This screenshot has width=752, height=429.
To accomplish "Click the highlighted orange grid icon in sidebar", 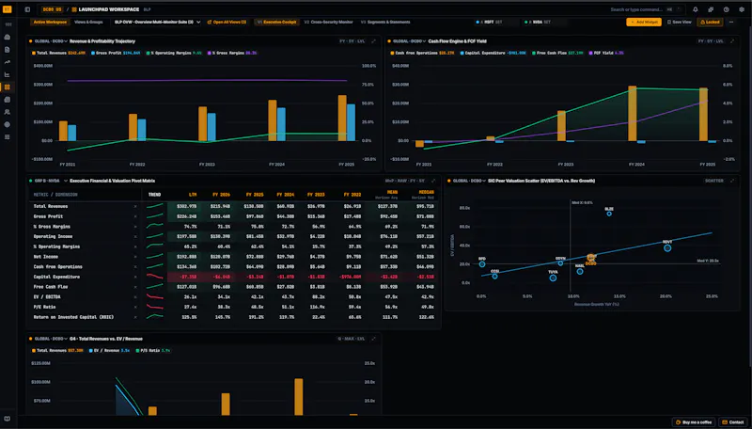I will point(8,87).
